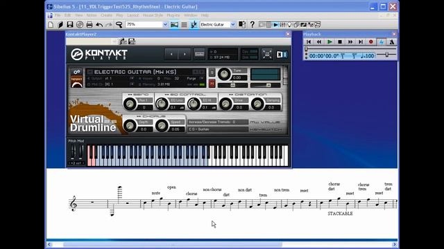444x249 pixels.
Task: Click the Print icon in toolbar
Action: point(89,25)
